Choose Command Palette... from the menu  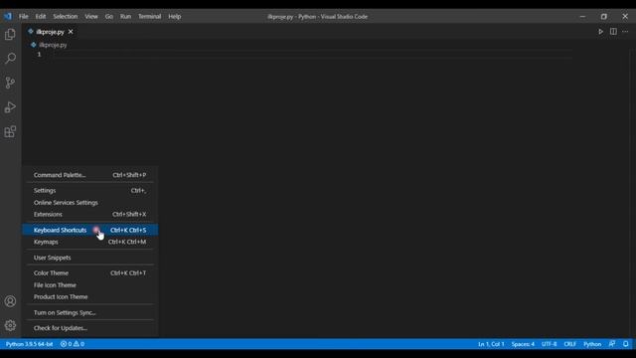[90, 175]
